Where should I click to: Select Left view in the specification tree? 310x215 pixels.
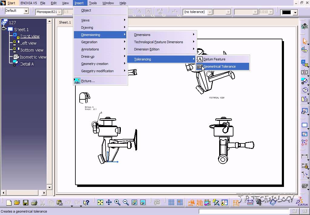click(x=28, y=43)
